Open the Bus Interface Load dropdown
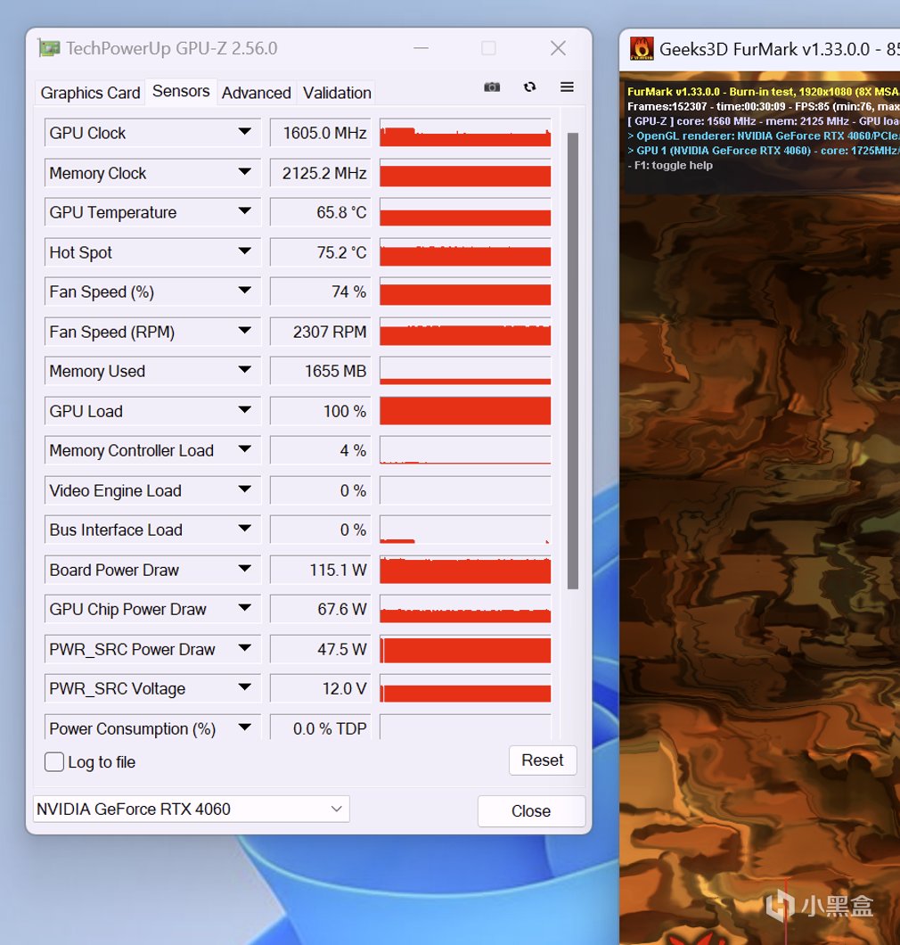 point(244,530)
